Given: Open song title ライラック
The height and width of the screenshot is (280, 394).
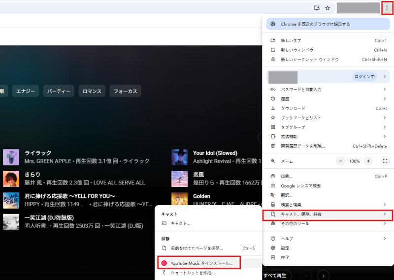Looking at the screenshot, I should [38, 153].
